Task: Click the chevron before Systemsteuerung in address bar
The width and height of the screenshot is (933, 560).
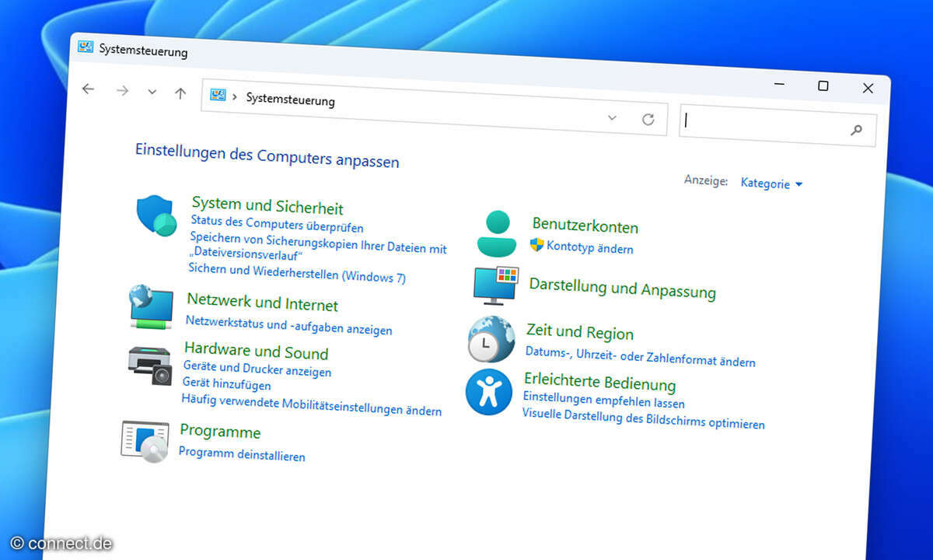Action: (x=235, y=96)
